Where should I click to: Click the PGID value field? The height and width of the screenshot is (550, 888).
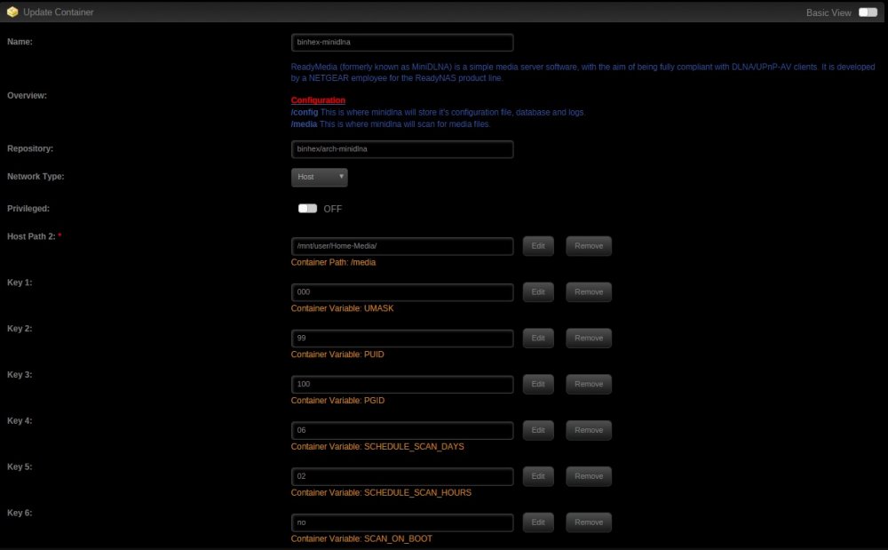402,385
